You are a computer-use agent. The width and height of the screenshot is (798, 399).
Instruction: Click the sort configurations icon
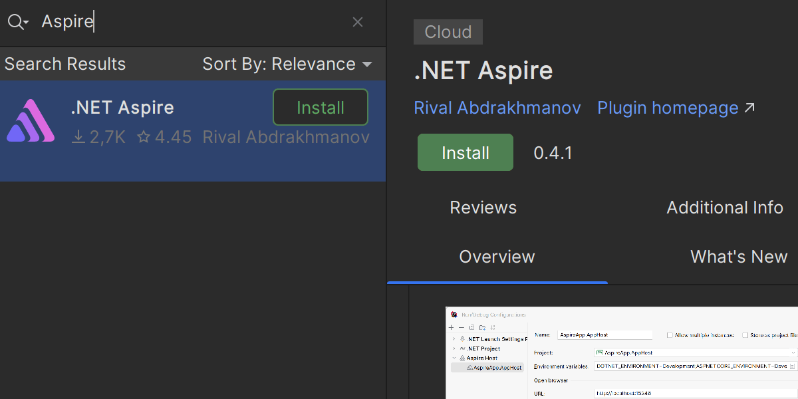pos(493,327)
